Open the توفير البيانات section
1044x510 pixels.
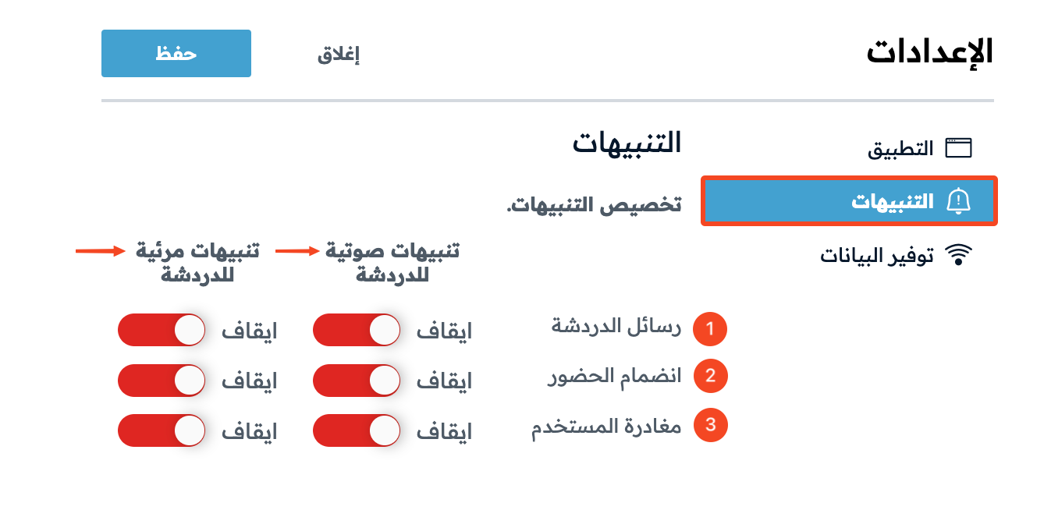896,255
